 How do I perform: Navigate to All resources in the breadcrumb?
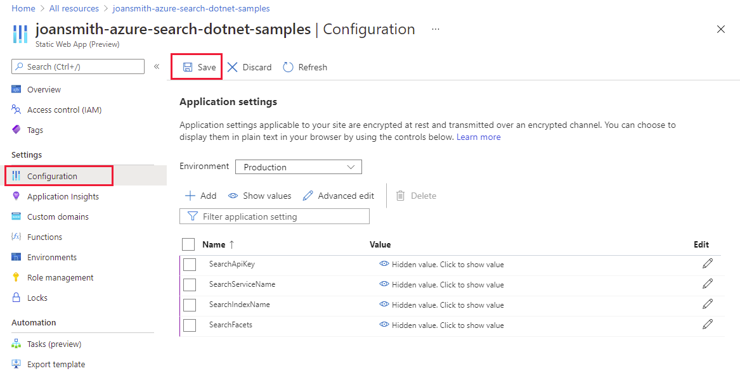74,8
